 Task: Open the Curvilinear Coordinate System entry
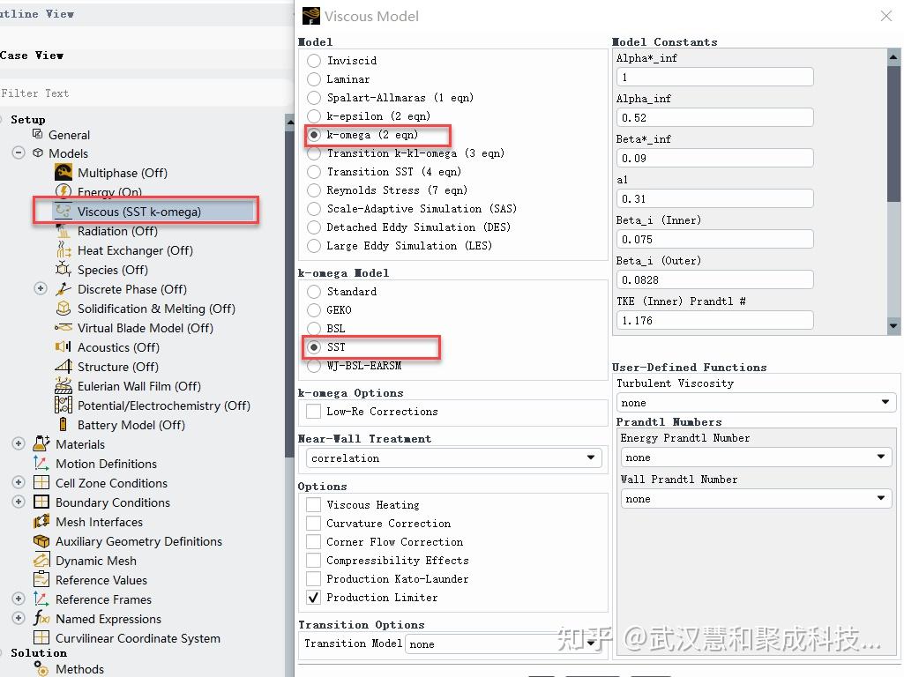[138, 638]
